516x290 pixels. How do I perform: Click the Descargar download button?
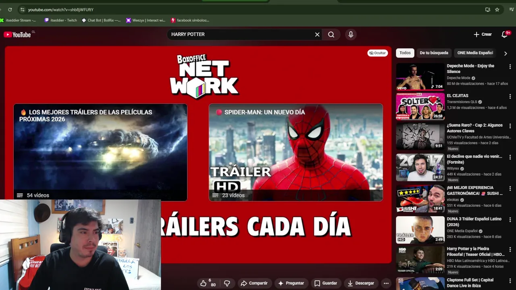(360, 283)
